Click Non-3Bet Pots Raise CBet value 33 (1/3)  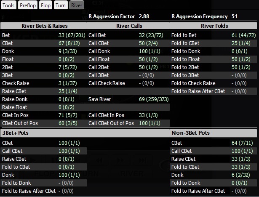(241, 159)
